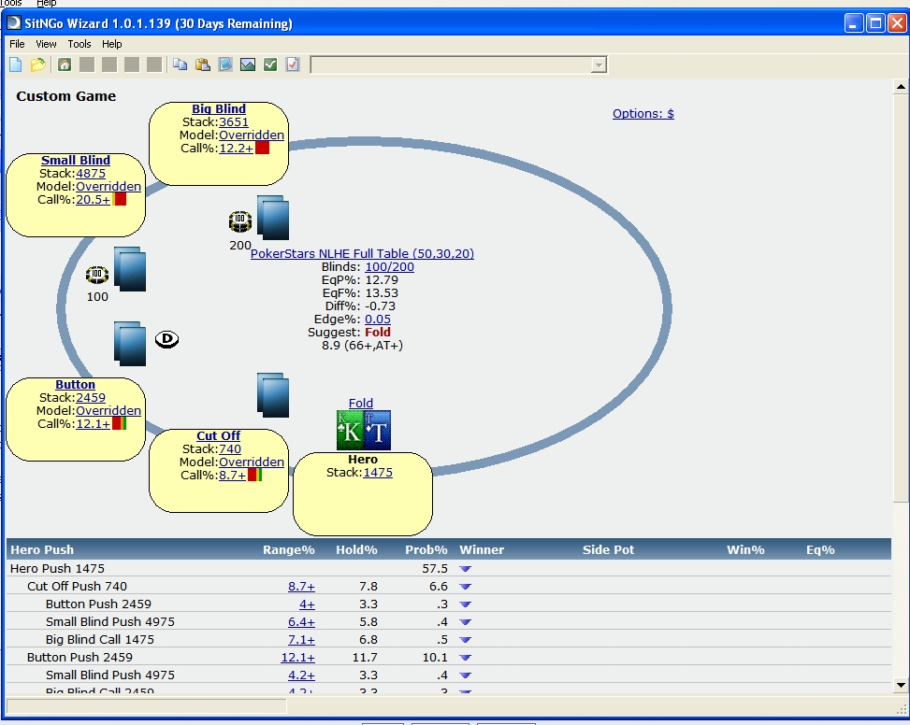Click the green checkmark toolbar icon
The image size is (910, 725).
point(270,64)
